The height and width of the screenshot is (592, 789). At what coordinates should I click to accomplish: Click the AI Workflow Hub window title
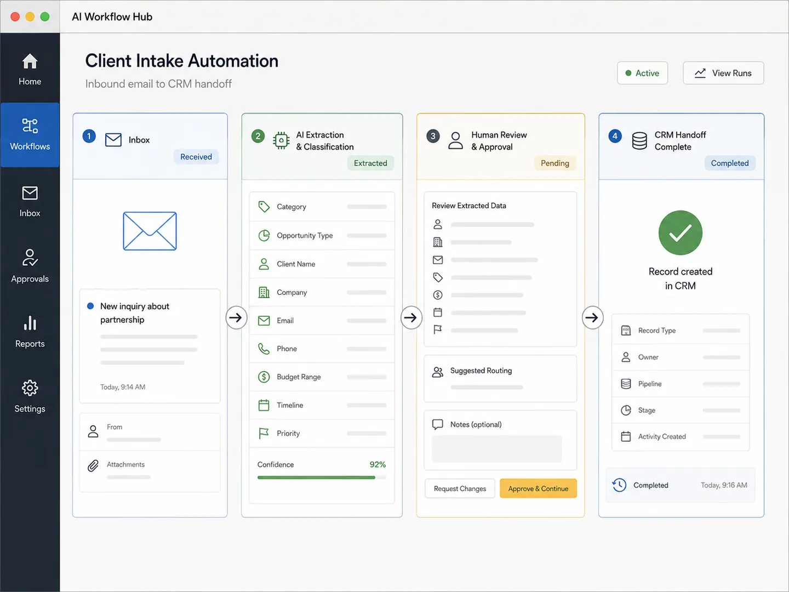click(x=112, y=17)
